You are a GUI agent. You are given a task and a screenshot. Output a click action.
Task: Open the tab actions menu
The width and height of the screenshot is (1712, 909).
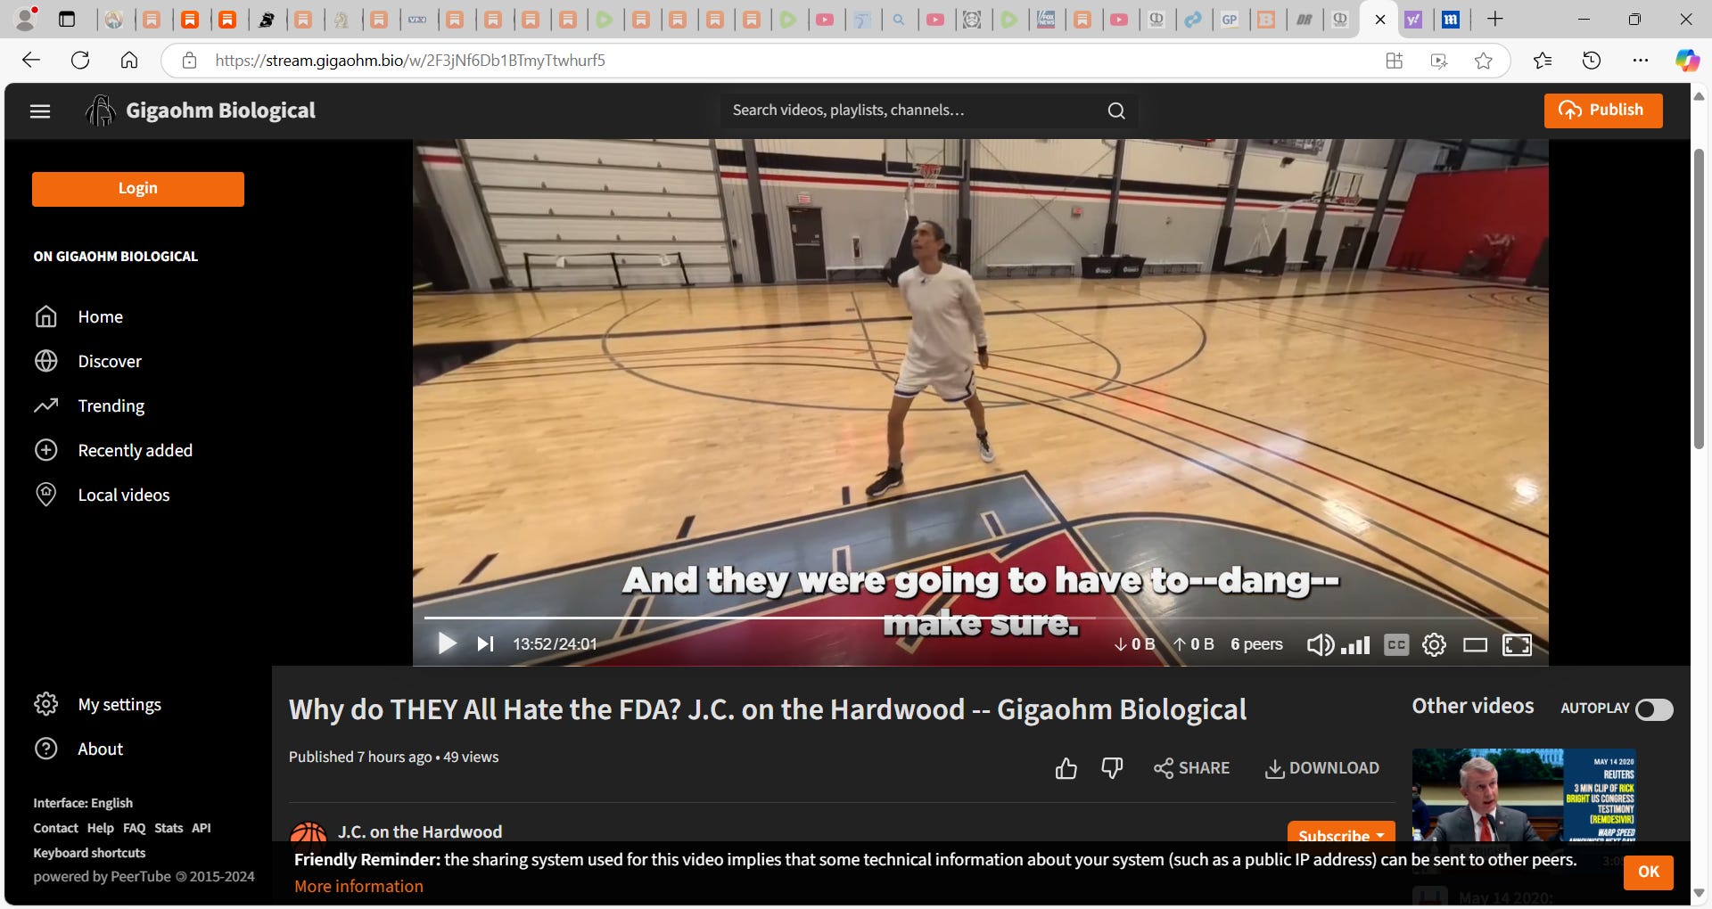[67, 19]
